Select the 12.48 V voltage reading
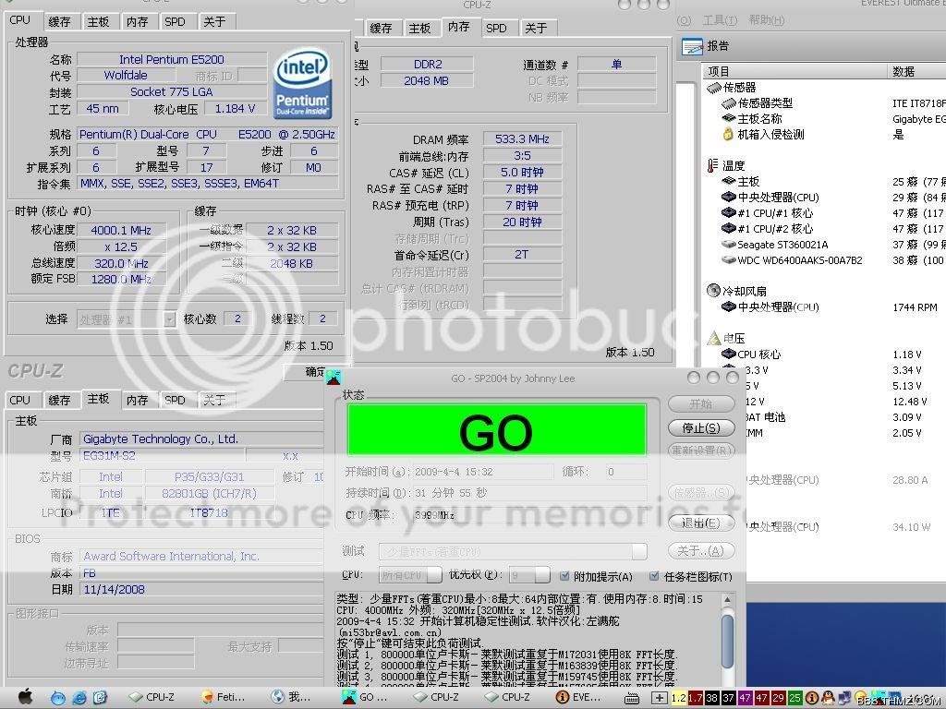The image size is (946, 709). click(910, 402)
